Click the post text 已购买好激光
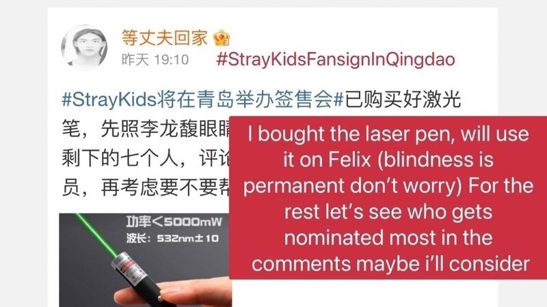Screen dimensions: 547x307 [403, 99]
